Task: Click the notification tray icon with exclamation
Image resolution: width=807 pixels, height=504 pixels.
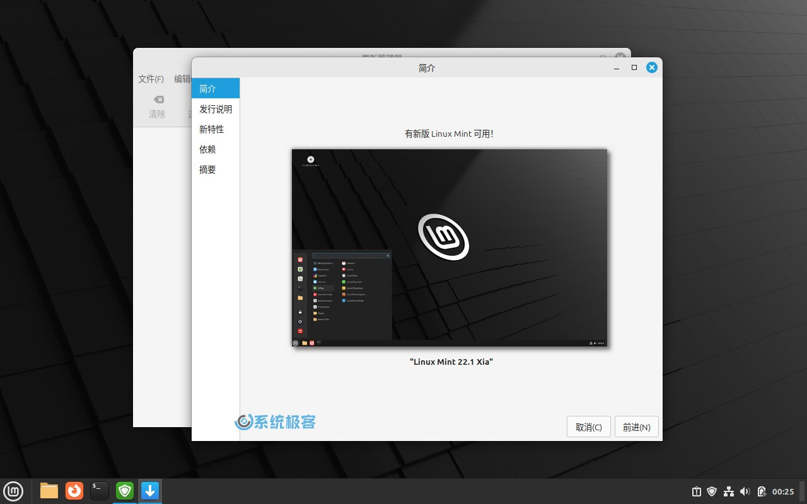Action: (696, 491)
